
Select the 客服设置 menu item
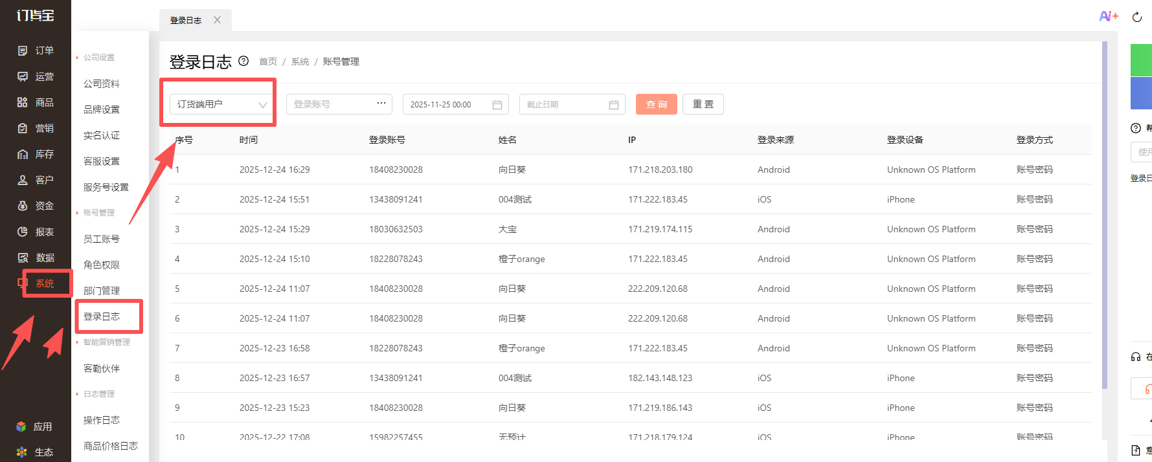point(102,161)
